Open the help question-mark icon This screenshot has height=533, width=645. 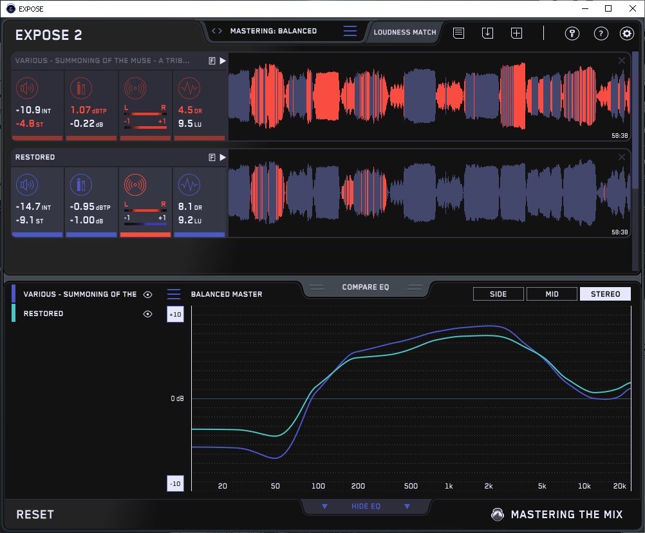(601, 33)
